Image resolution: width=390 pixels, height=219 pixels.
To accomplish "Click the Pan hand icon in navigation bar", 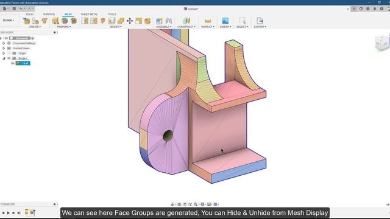I will [x=185, y=204].
